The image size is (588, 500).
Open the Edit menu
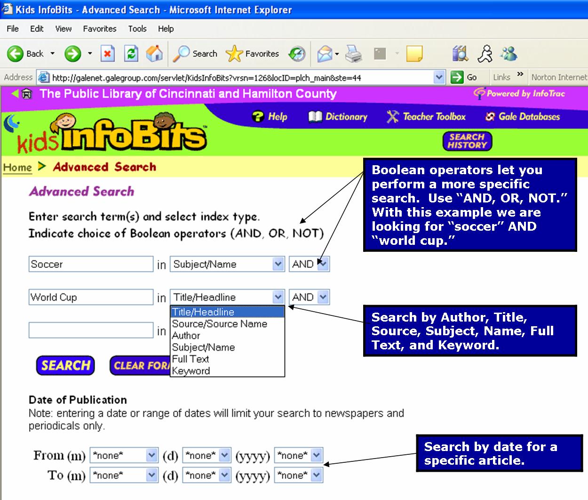tap(37, 29)
